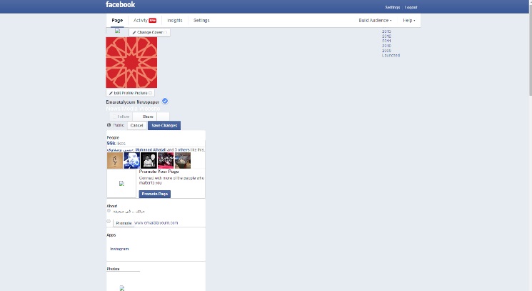Viewport: 532px width, 291px height.
Task: Click the broken image icon above profile picture
Action: coord(117,31)
